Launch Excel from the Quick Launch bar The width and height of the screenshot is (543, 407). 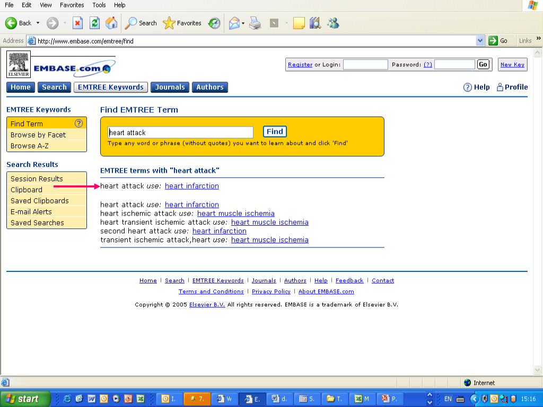point(140,399)
